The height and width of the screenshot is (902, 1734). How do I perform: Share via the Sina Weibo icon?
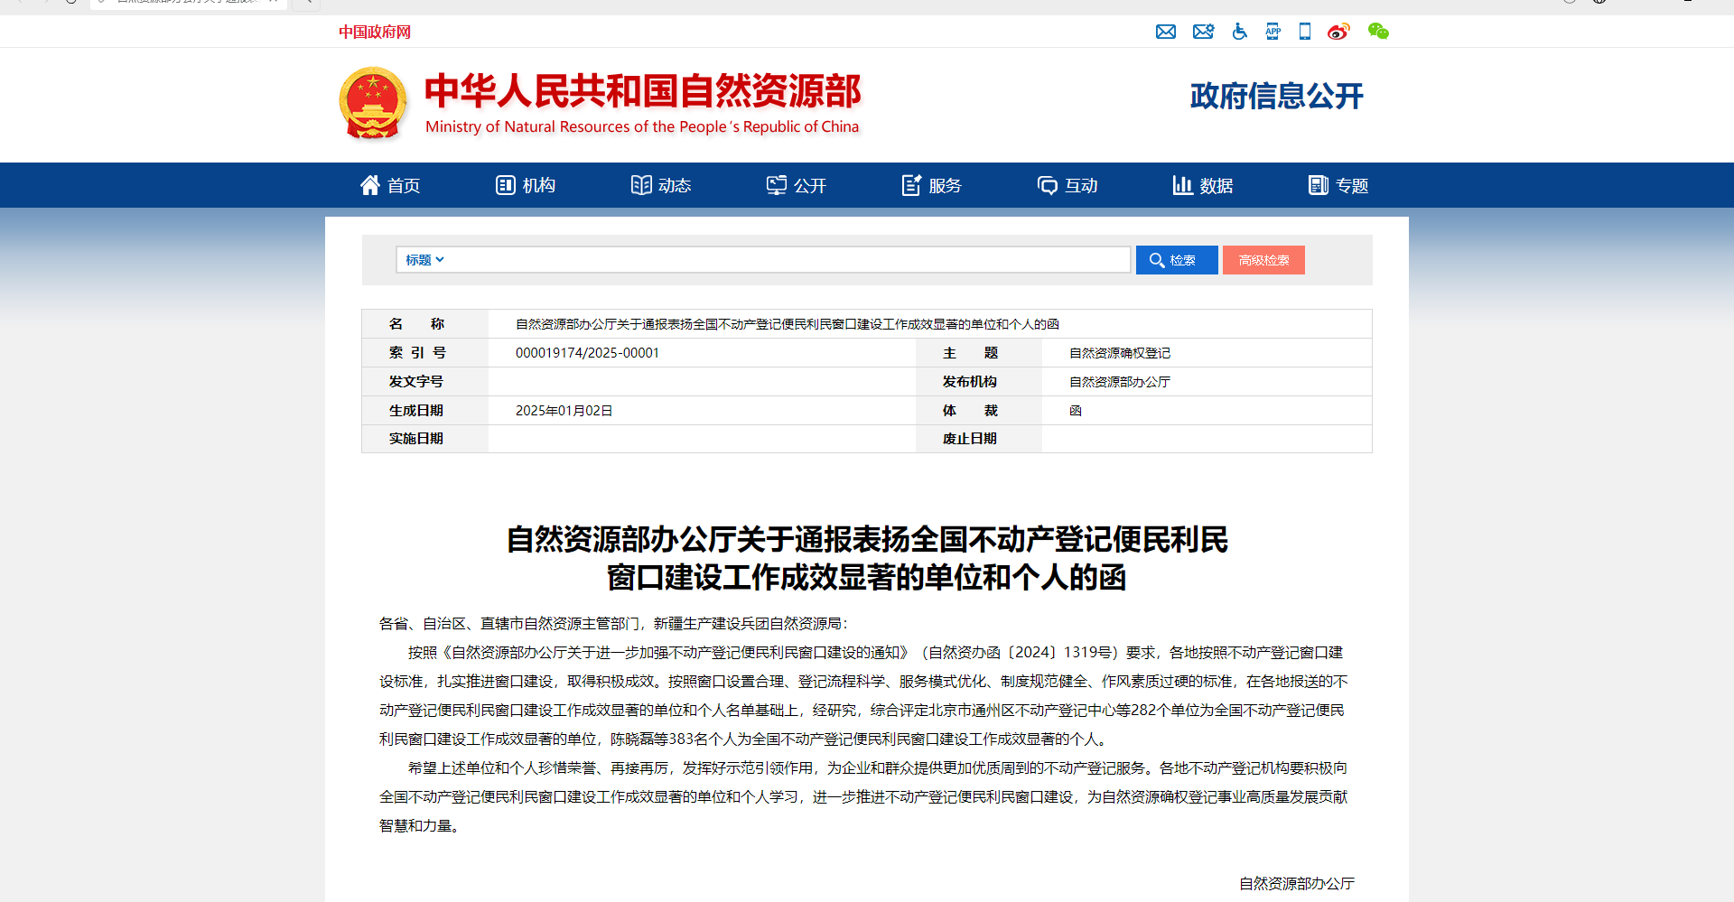click(x=1338, y=32)
